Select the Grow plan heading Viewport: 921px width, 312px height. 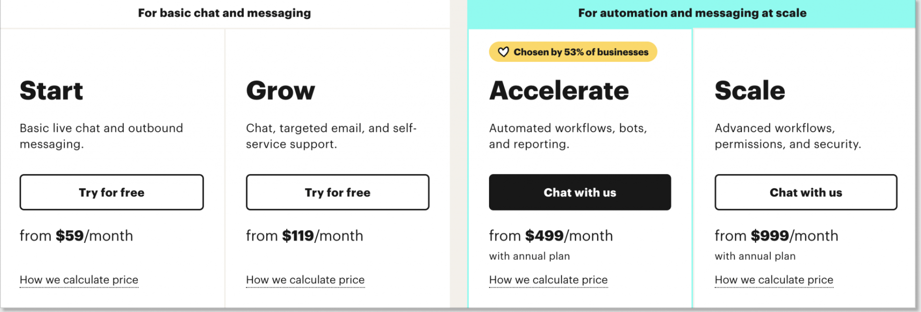coord(281,90)
